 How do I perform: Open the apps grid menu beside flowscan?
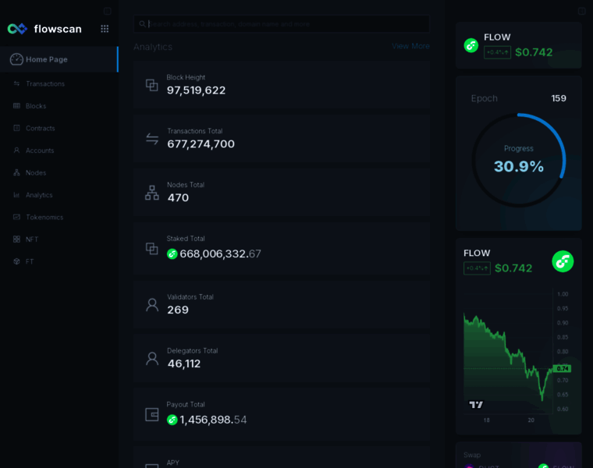click(105, 29)
